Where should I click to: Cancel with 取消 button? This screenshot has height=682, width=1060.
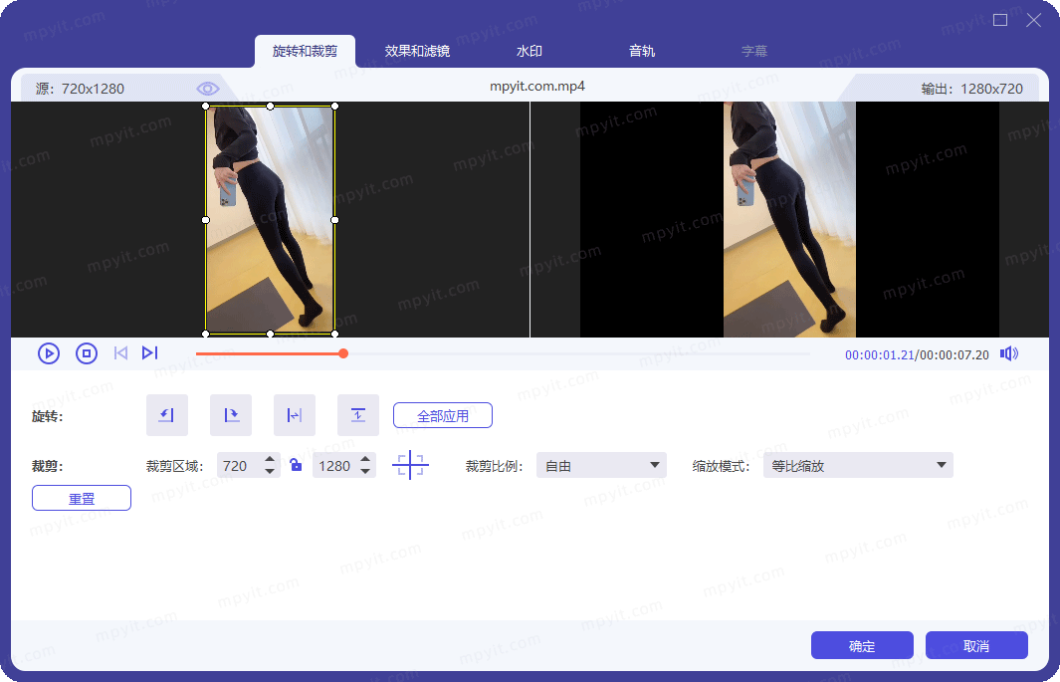(x=976, y=645)
